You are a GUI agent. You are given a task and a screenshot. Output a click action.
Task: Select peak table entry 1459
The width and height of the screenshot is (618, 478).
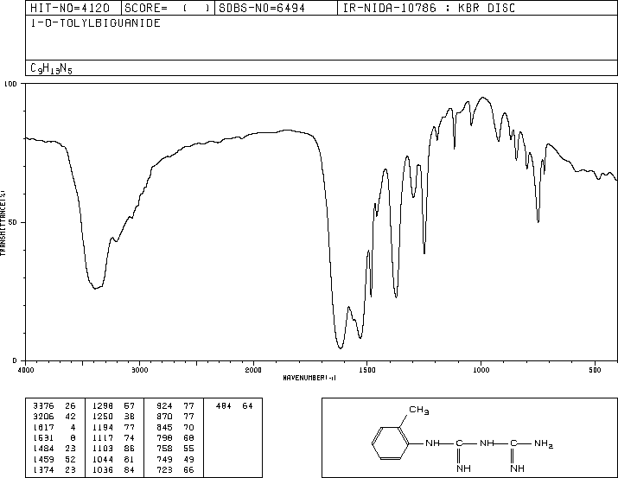click(54, 459)
